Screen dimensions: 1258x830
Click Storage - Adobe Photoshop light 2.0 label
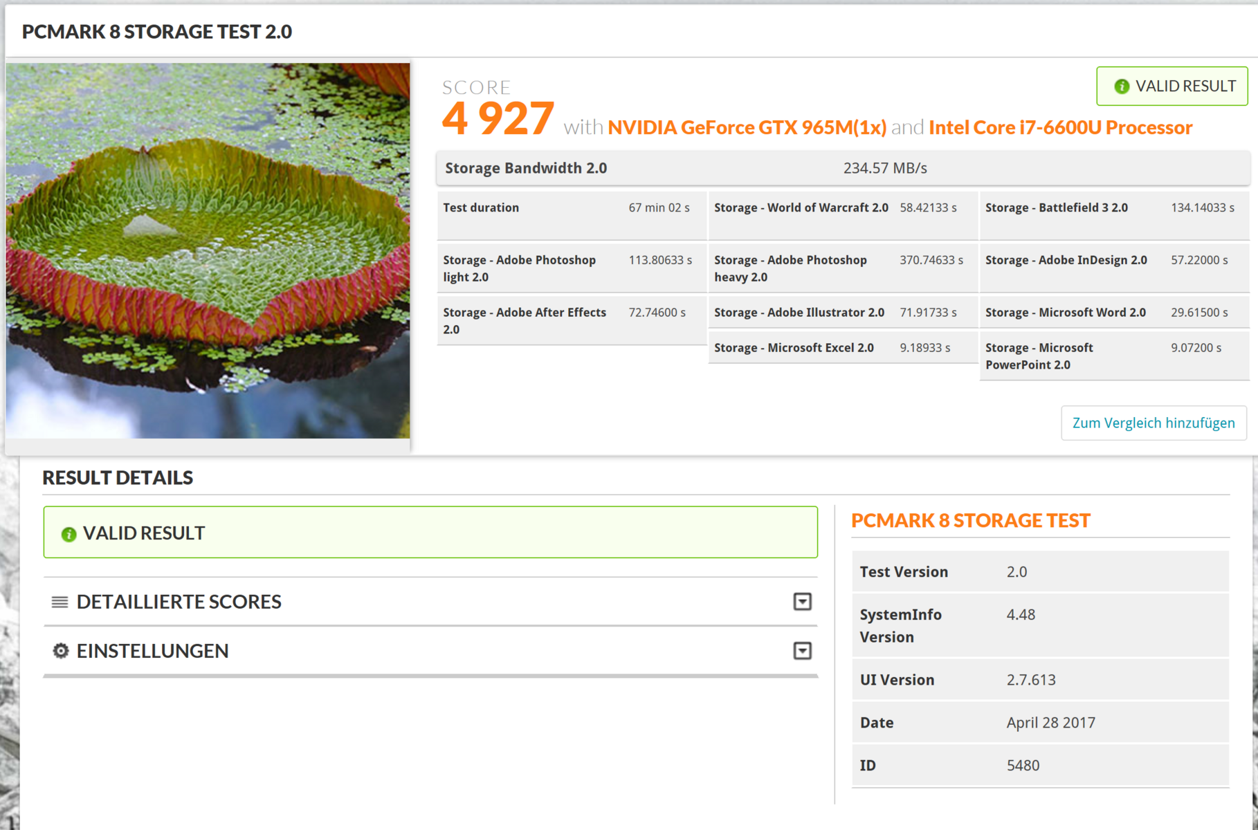tap(519, 268)
